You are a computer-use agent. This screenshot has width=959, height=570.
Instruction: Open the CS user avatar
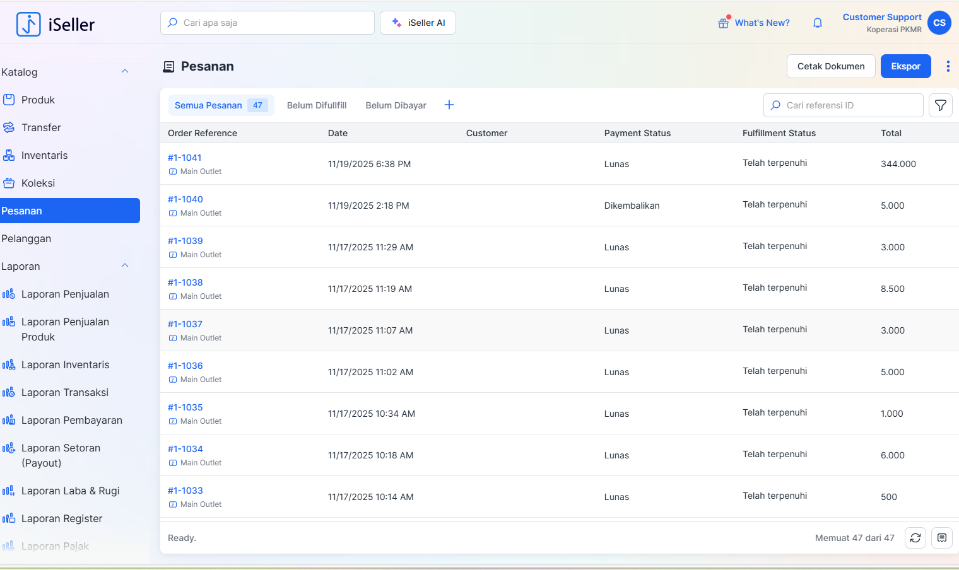939,23
